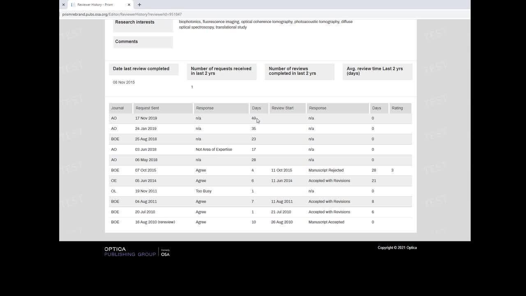The width and height of the screenshot is (526, 296).
Task: Click the 08 Nov 2015 date value
Action: pyautogui.click(x=124, y=82)
